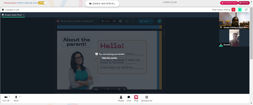Zoom out the PDF page
The image size is (253, 105).
point(114,89)
